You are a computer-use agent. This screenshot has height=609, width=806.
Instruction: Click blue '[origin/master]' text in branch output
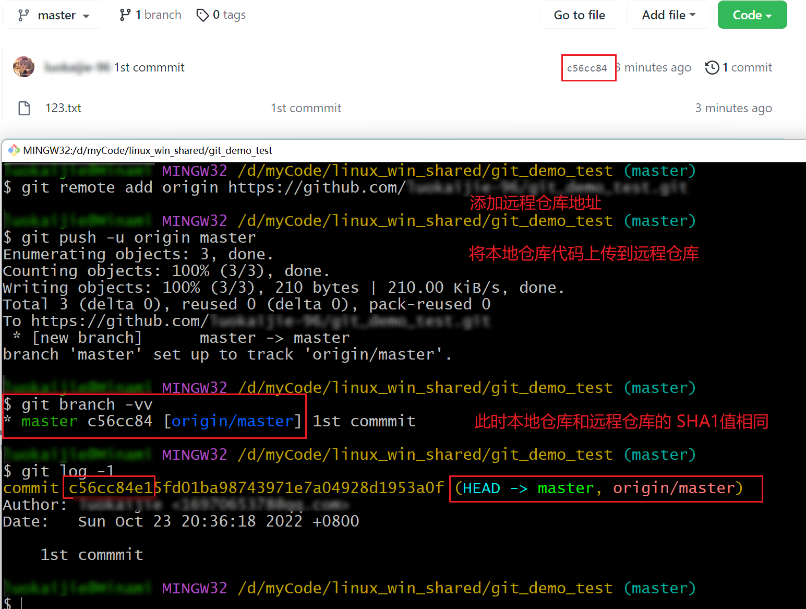pyautogui.click(x=233, y=421)
